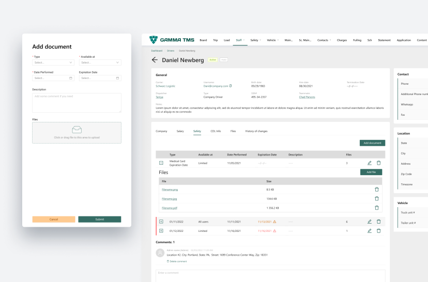The height and width of the screenshot is (282, 428).
Task: Click the GAMMA TMS logo
Action: click(x=171, y=40)
